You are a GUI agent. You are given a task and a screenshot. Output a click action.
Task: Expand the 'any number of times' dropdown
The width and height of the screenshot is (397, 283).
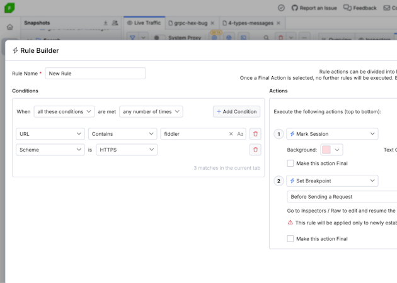pyautogui.click(x=151, y=112)
